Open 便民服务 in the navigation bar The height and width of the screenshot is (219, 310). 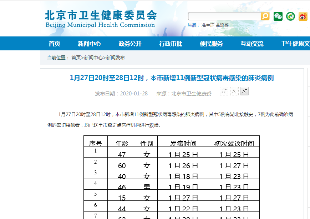tap(211, 44)
